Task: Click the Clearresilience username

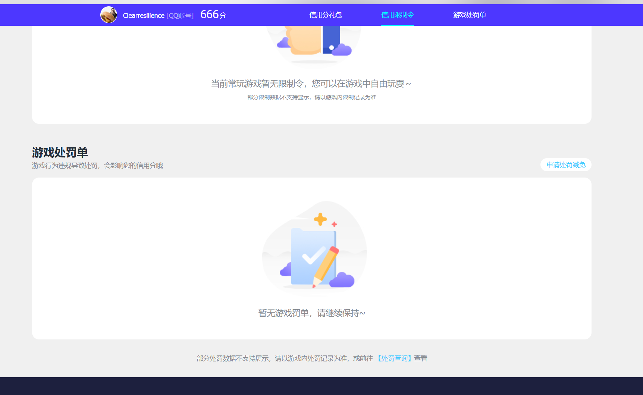Action: click(x=144, y=15)
